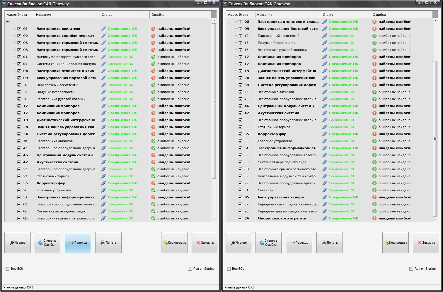Click Чтение button in left window
This screenshot has height=292, width=443.
[18, 243]
